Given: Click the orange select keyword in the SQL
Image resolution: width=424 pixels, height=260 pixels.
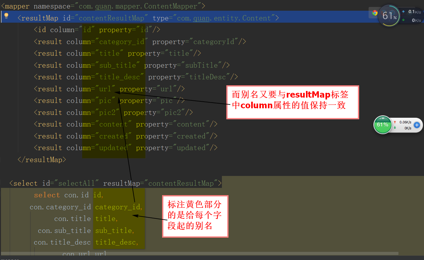Looking at the screenshot, I should pyautogui.click(x=47, y=195).
